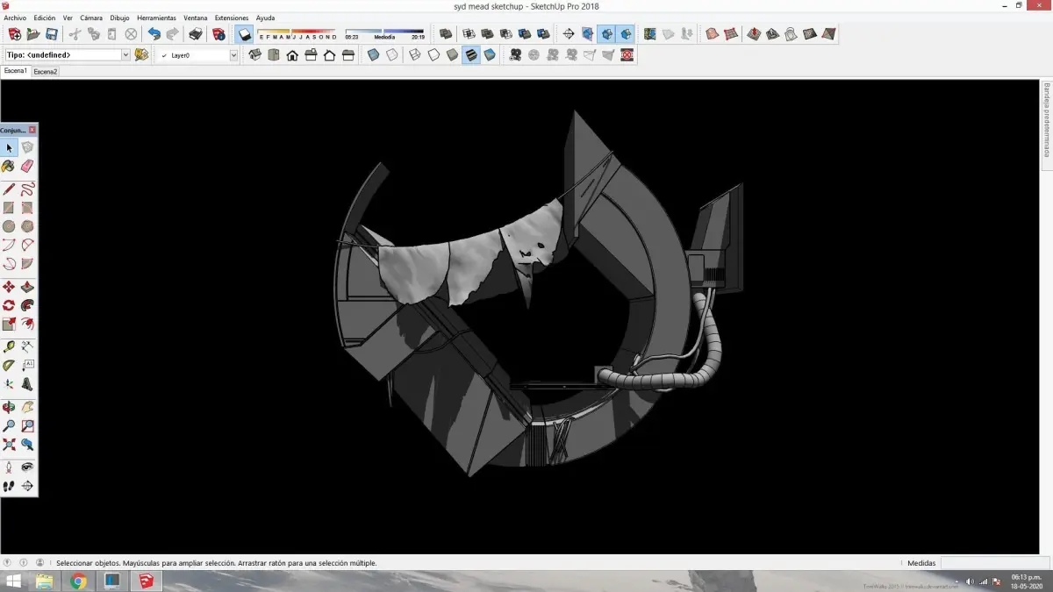The height and width of the screenshot is (592, 1053).
Task: Enable Monochrome face style
Action: [490, 54]
